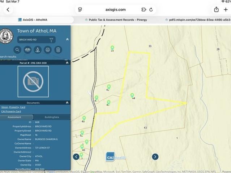Click the BRICKYARD RD search field
This screenshot has height=173, width=231.
(33, 40)
